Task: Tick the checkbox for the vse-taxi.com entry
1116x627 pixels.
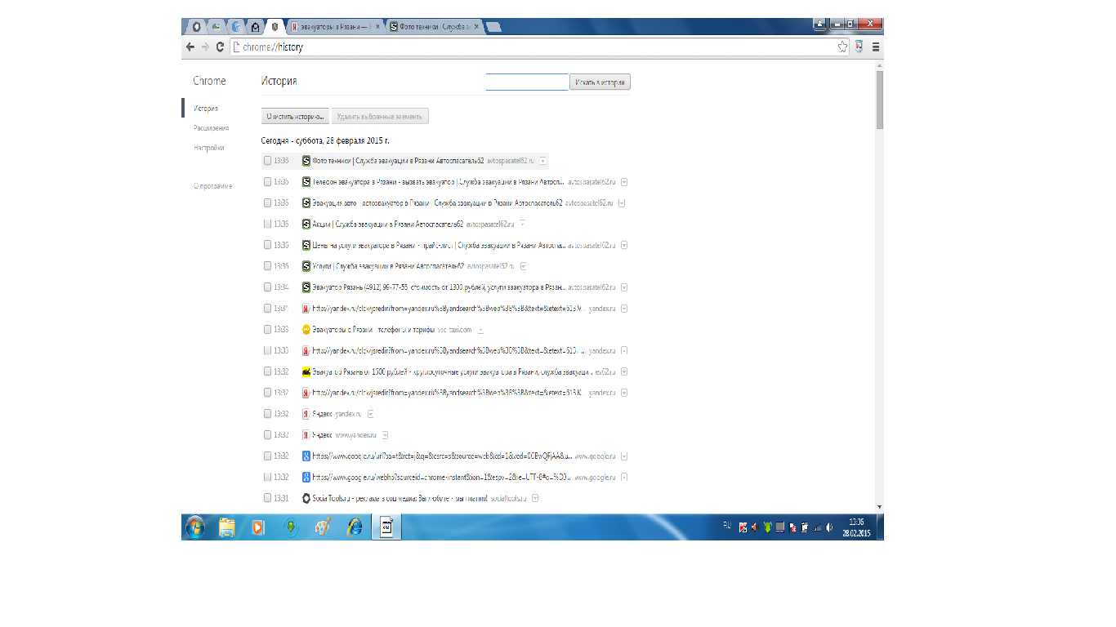Action: click(x=268, y=330)
